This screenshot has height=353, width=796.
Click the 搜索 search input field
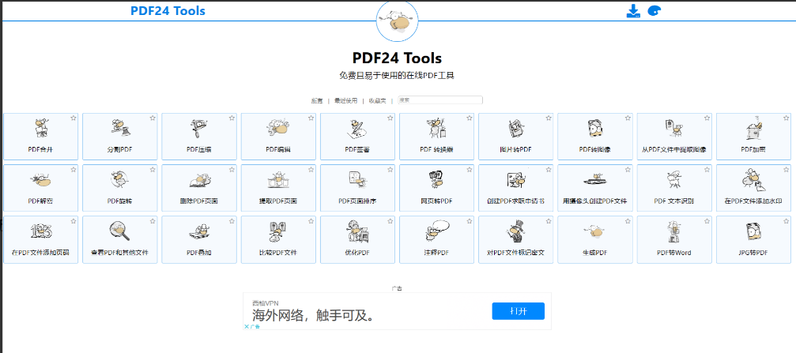coord(440,100)
